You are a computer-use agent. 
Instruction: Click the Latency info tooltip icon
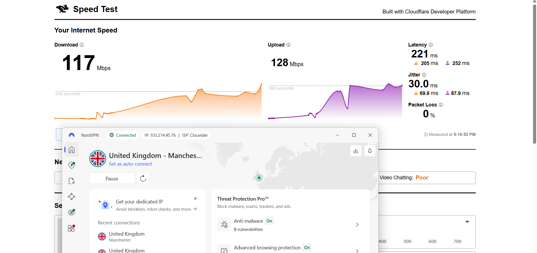(430, 45)
